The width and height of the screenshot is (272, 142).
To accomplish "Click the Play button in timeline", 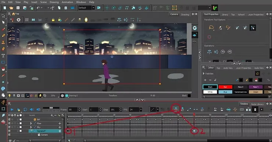I will [x=12, y=109].
